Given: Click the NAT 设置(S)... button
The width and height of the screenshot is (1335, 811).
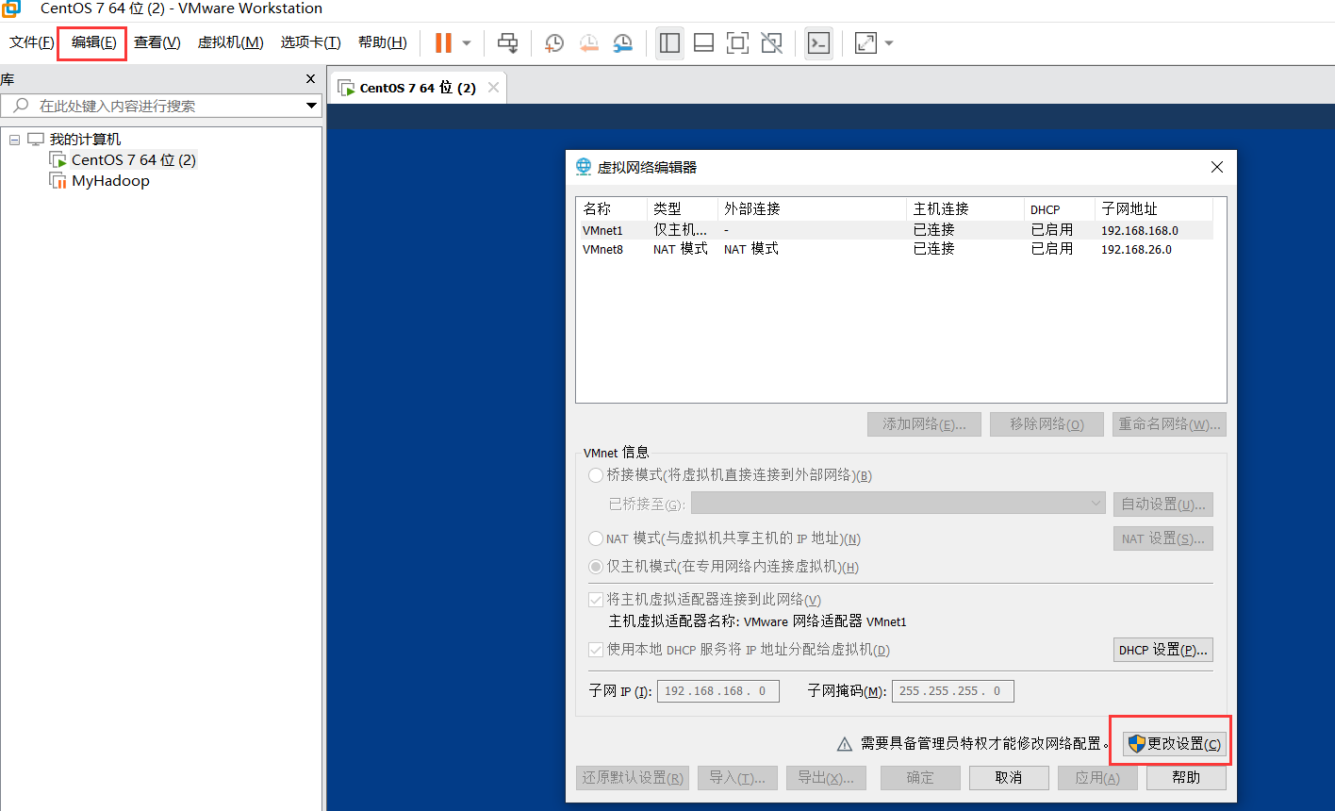Looking at the screenshot, I should tap(1162, 538).
